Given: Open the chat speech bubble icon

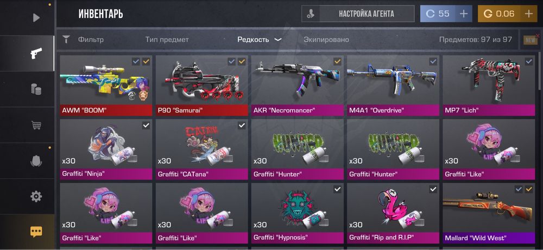Looking at the screenshot, I should (36, 232).
